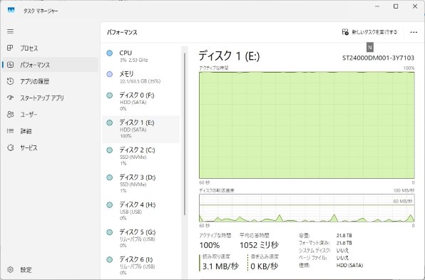Open 詳細 page
This screenshot has height=280, width=425.
(x=50, y=131)
